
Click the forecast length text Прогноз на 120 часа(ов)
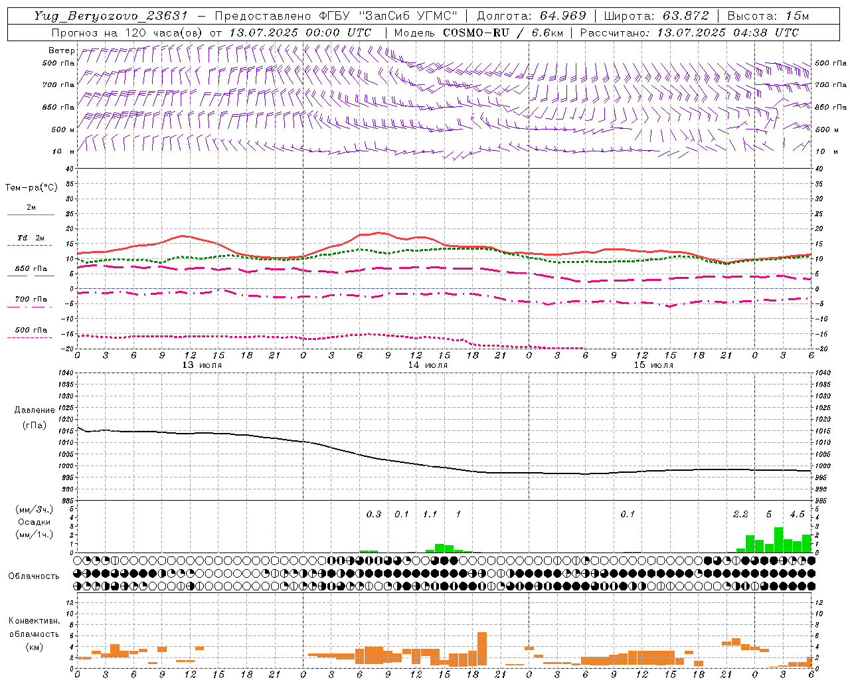128,33
